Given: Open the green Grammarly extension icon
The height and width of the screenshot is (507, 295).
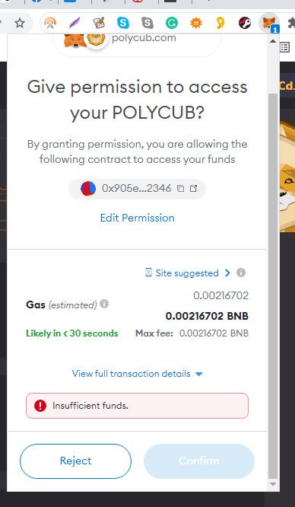Looking at the screenshot, I should coord(172,23).
